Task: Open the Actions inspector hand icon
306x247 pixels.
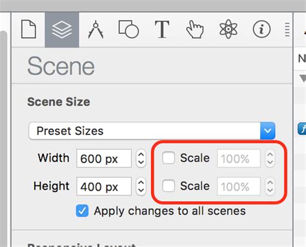Action: (195, 30)
